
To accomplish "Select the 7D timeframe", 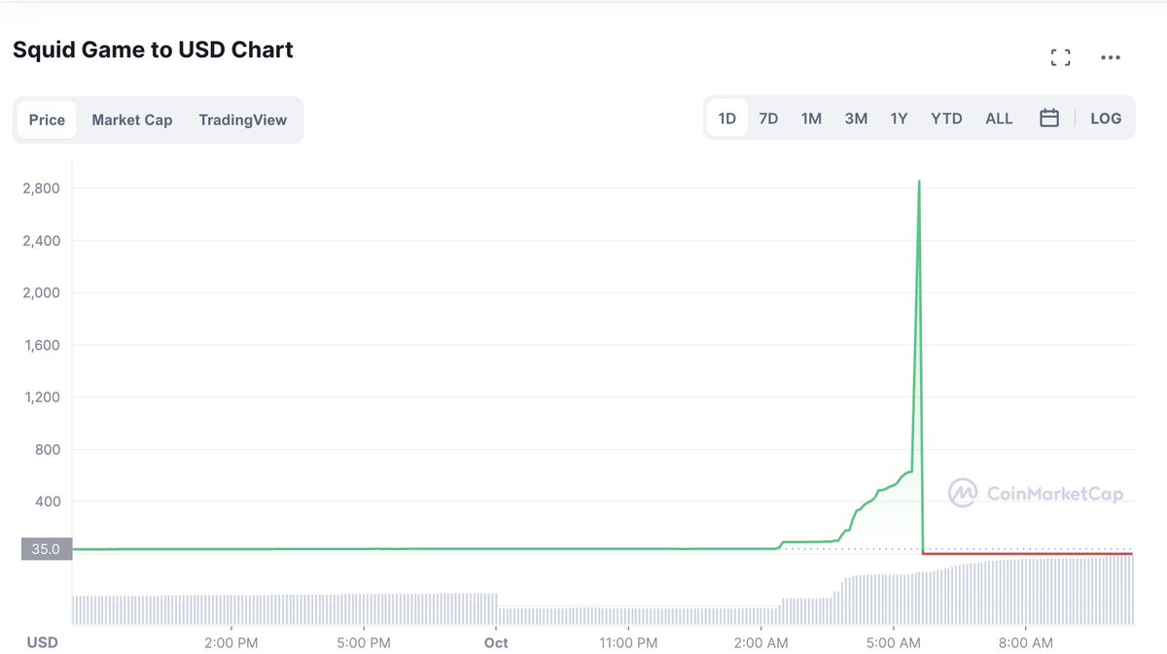I will tap(767, 118).
